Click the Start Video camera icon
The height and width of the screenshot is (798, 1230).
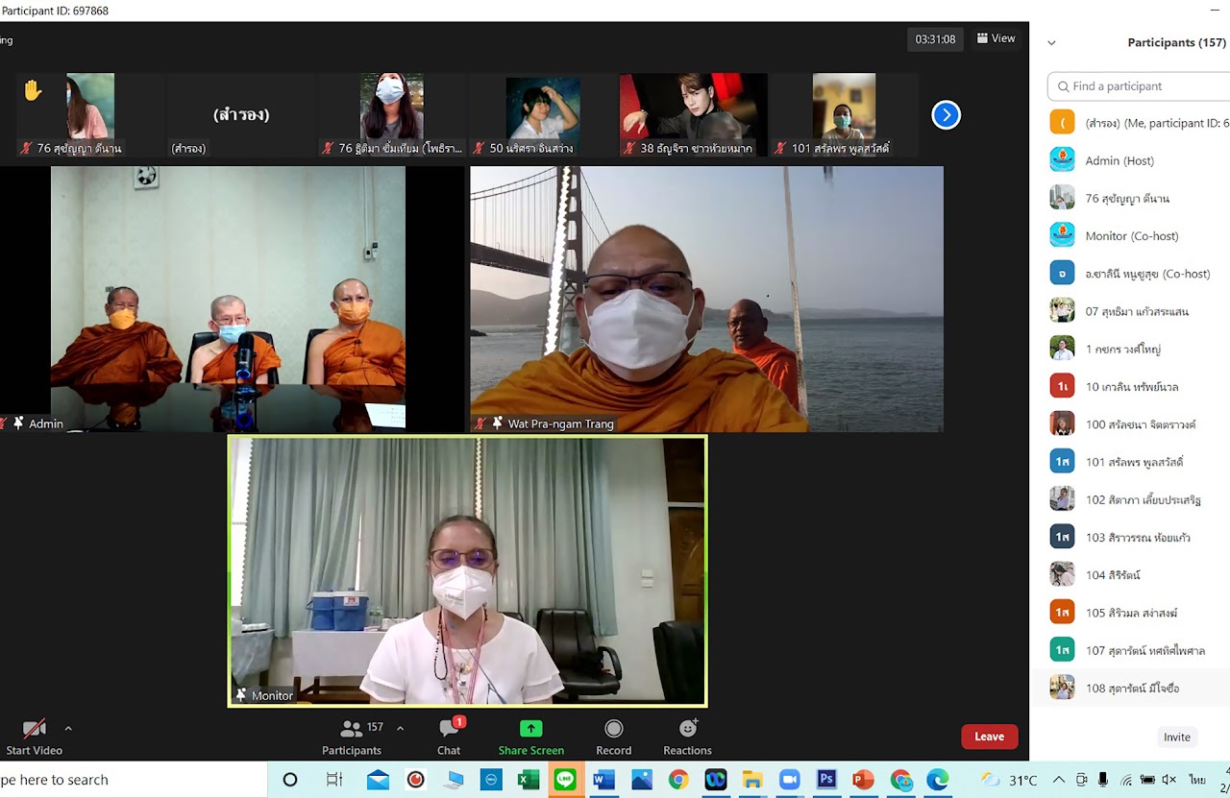(x=35, y=729)
